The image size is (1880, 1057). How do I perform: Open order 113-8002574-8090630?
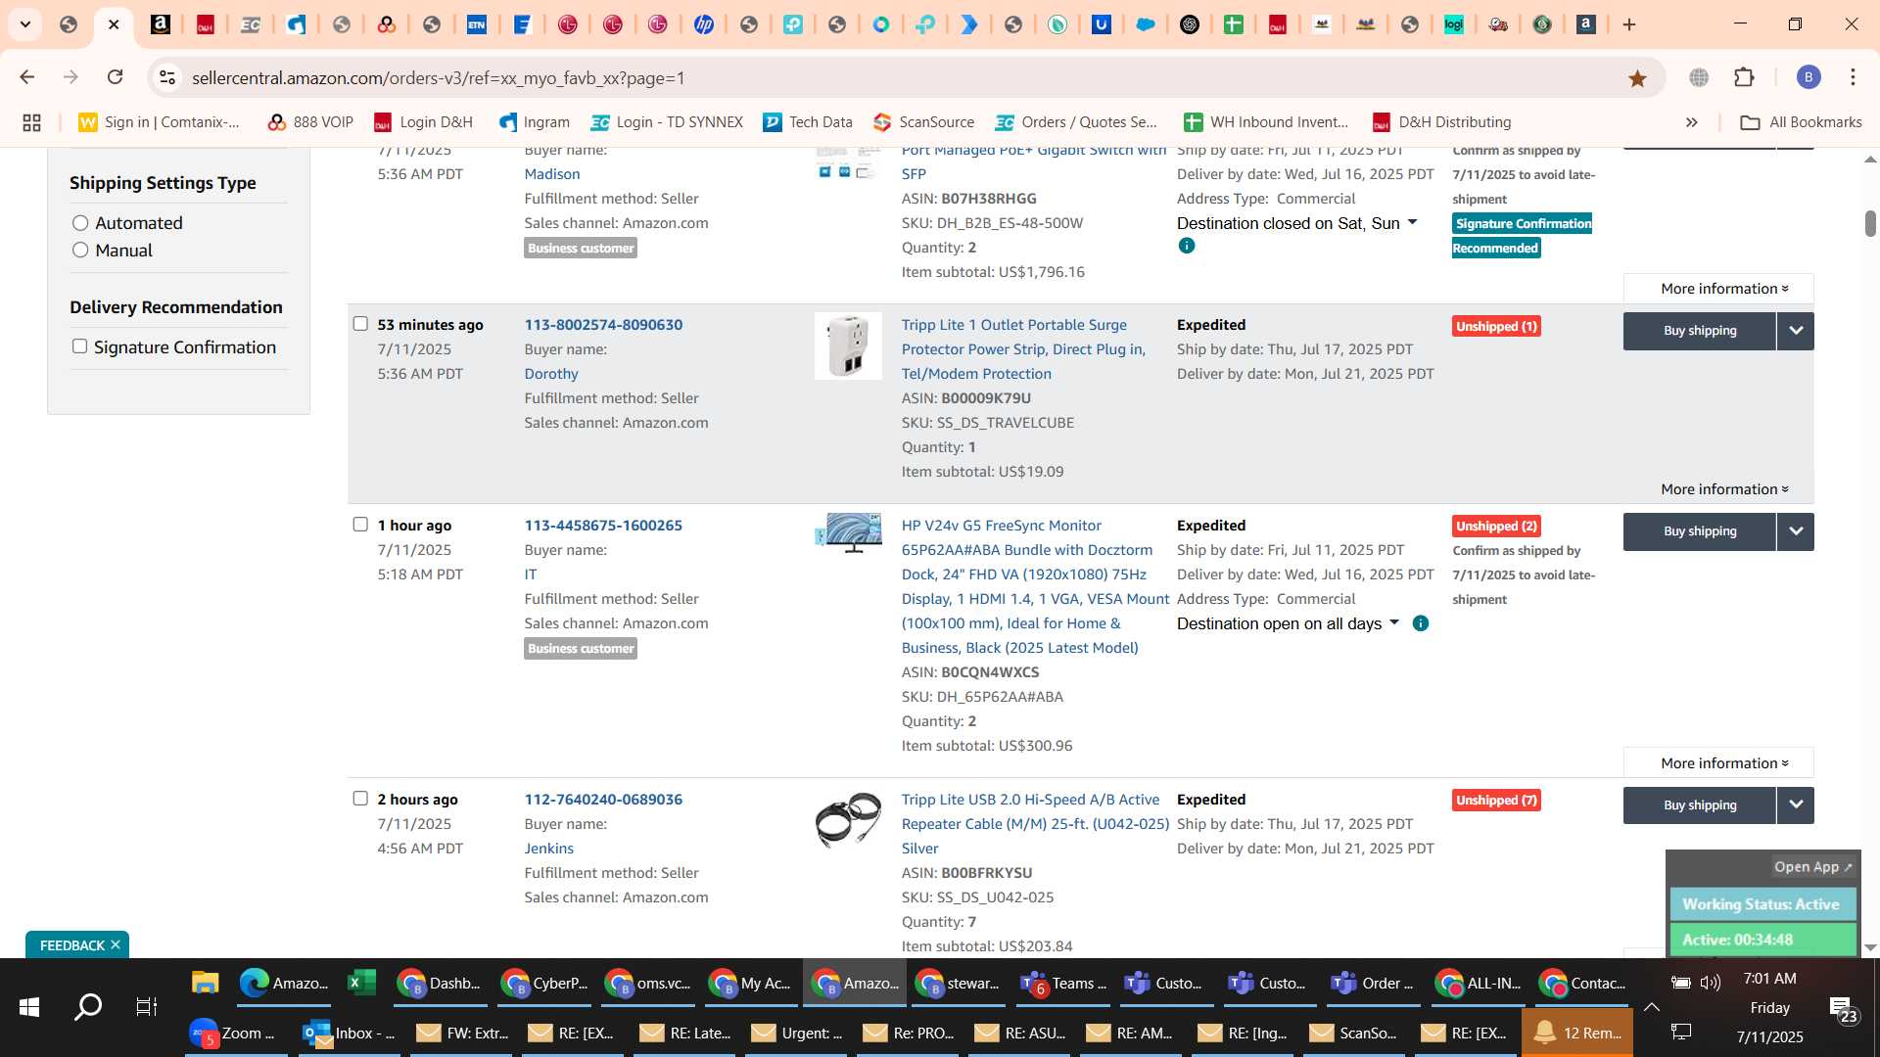point(603,325)
